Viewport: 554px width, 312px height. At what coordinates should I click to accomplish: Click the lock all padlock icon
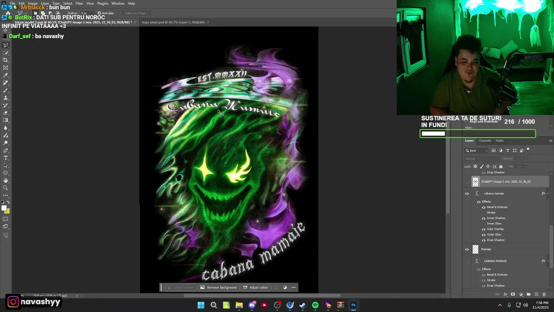[x=501, y=166]
